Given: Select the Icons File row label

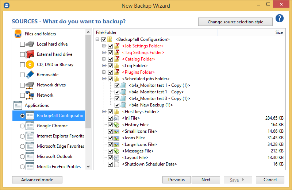Looking at the screenshot, I should 134,138.
